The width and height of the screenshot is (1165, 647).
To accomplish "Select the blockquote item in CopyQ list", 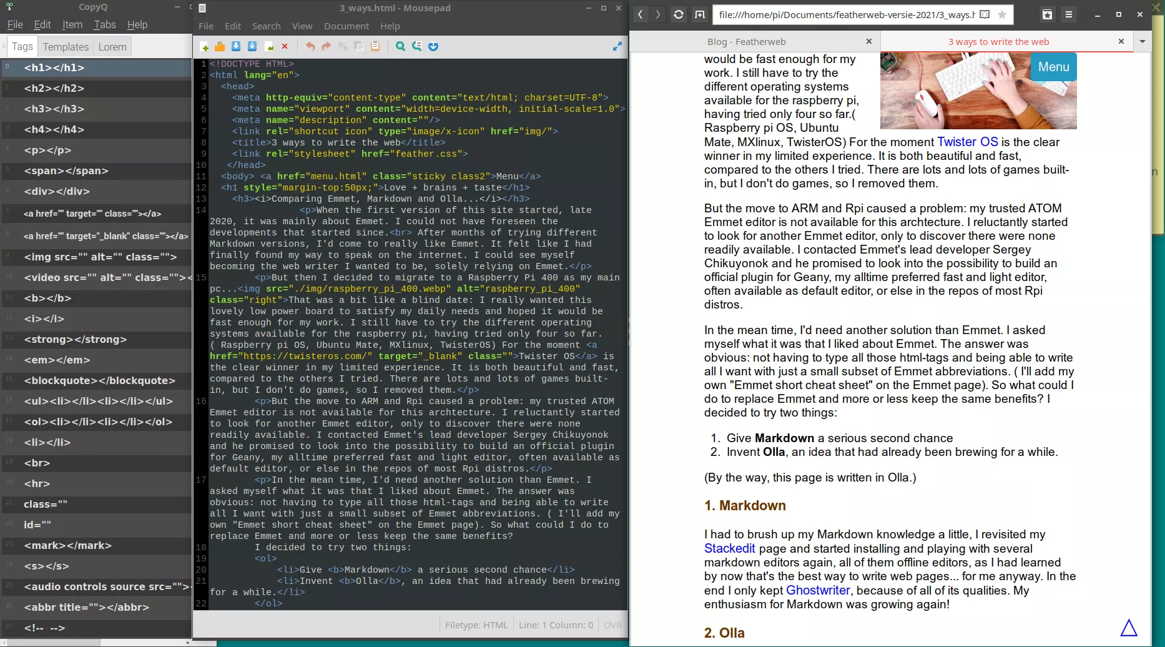I will (99, 380).
